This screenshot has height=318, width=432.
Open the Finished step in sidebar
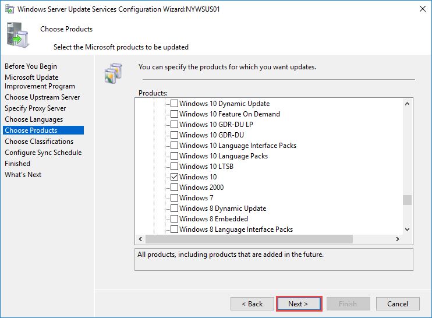tap(17, 164)
